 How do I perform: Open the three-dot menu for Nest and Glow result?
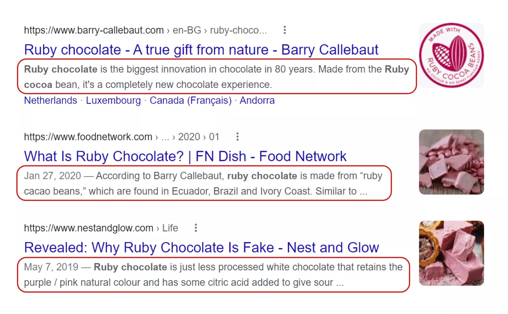pyautogui.click(x=196, y=228)
